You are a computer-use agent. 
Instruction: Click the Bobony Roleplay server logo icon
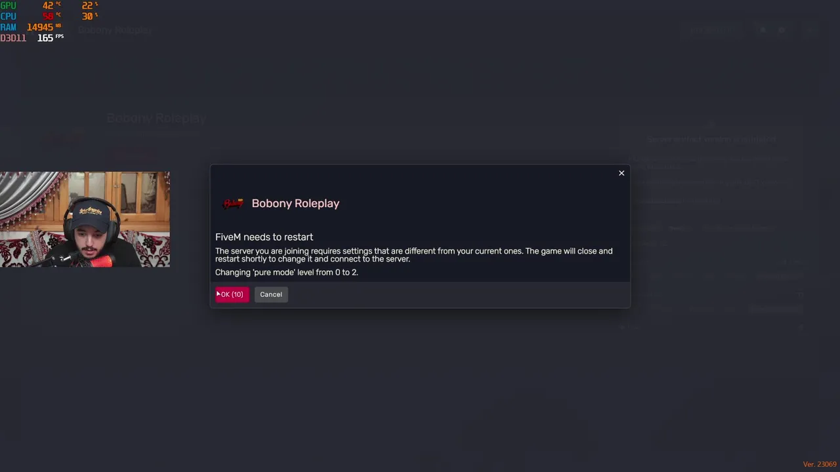coord(233,203)
